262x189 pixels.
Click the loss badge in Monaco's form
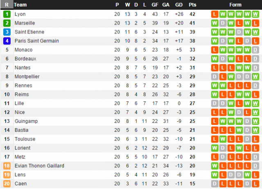215,50
